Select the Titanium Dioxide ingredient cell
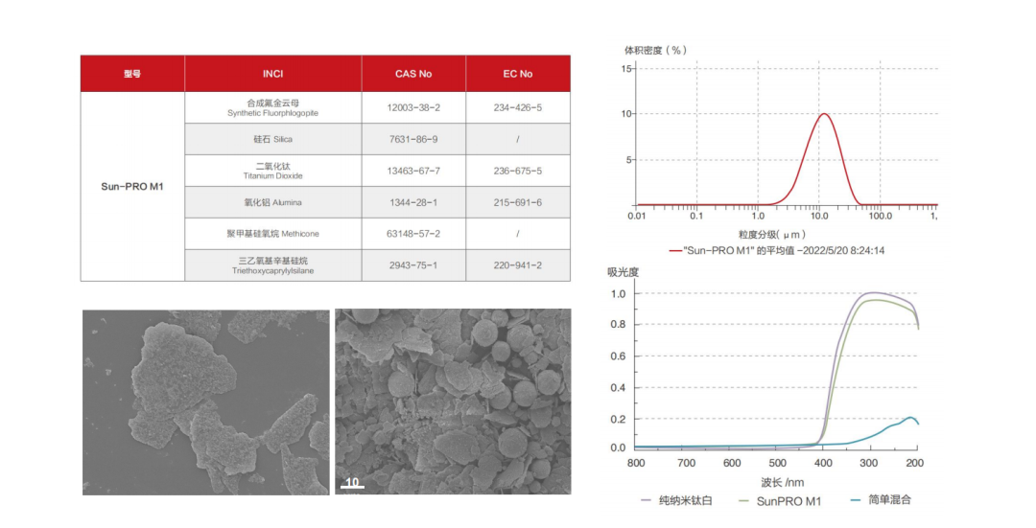Viewport: 1036px width, 528px height. coord(272,171)
